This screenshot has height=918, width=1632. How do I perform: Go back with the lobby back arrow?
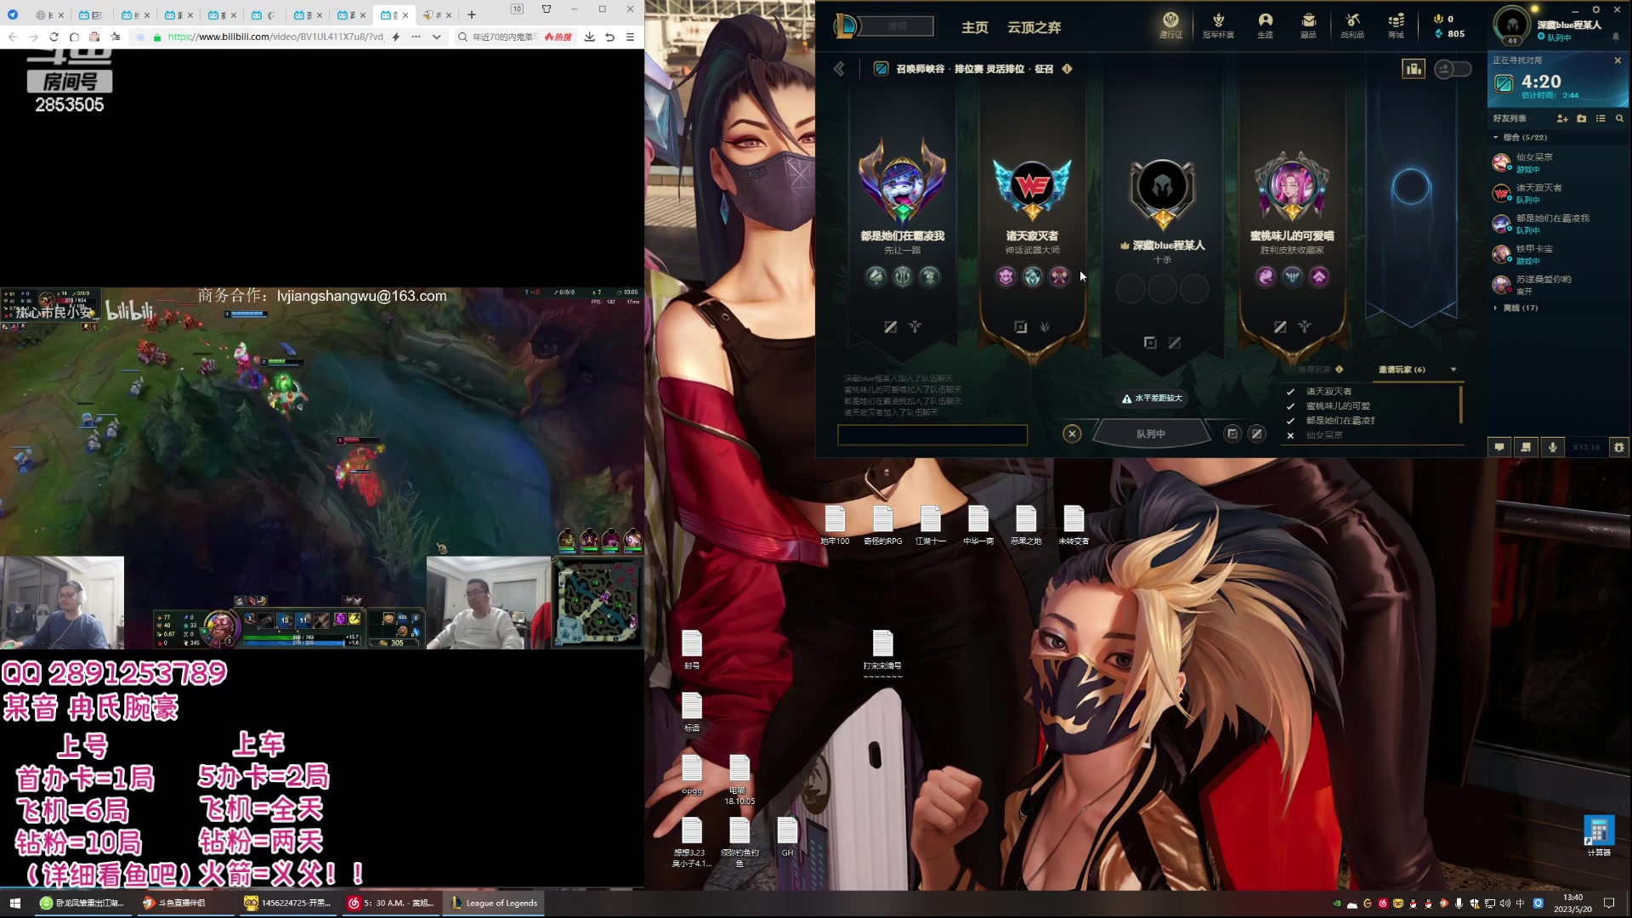pos(839,69)
